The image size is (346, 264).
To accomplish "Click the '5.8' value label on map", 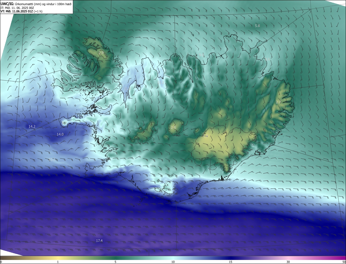I will (257, 26).
